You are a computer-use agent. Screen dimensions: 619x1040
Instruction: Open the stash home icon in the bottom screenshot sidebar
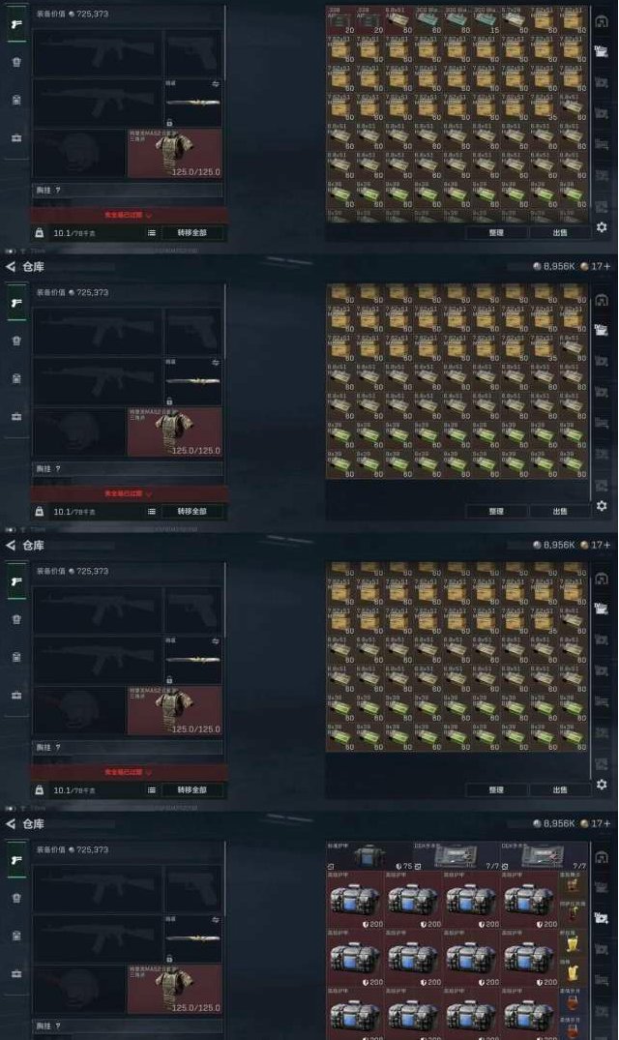tap(601, 857)
